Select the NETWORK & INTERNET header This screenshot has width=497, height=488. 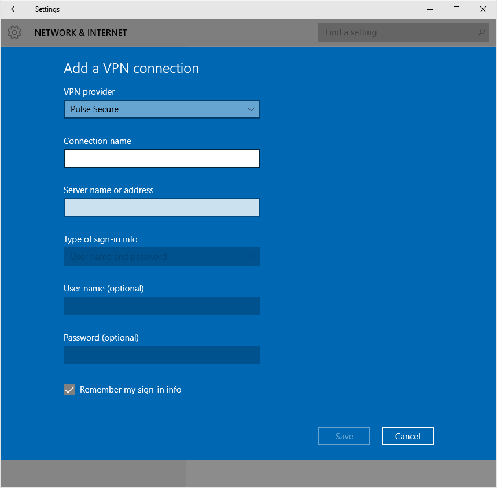pos(80,33)
